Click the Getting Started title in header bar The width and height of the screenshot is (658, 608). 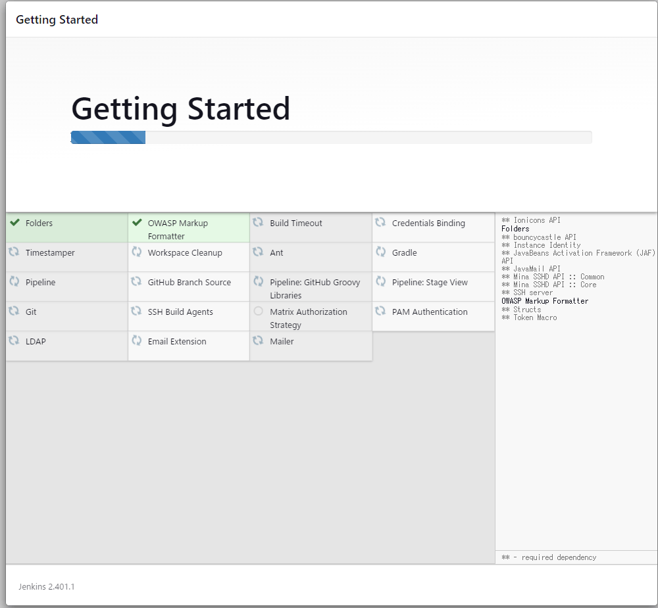57,20
